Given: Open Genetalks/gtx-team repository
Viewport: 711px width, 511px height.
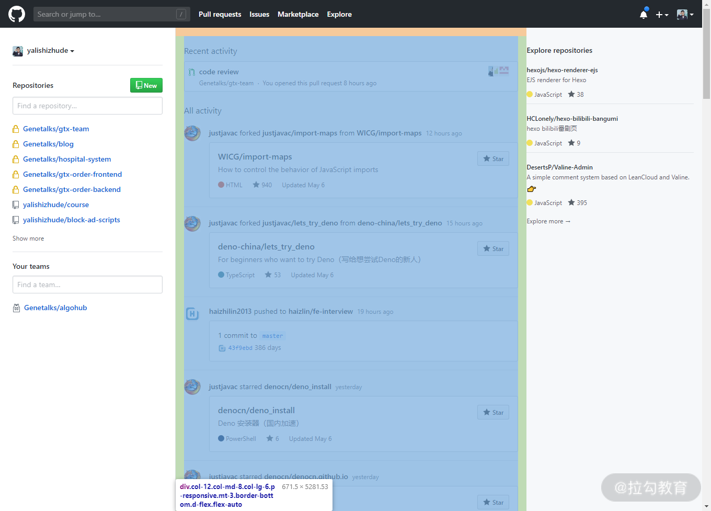Looking at the screenshot, I should point(56,129).
